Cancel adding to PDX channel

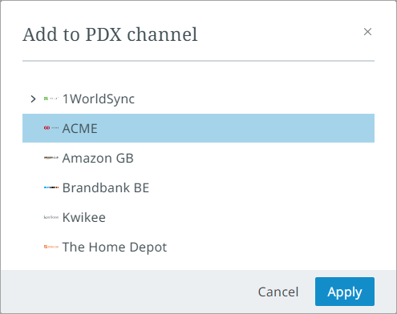pos(278,292)
